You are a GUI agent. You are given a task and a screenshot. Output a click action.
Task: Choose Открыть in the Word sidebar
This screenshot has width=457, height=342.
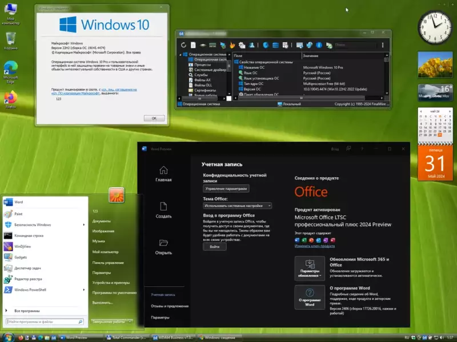[163, 247]
